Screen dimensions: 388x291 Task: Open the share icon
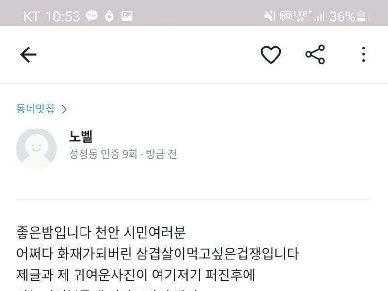(x=315, y=54)
